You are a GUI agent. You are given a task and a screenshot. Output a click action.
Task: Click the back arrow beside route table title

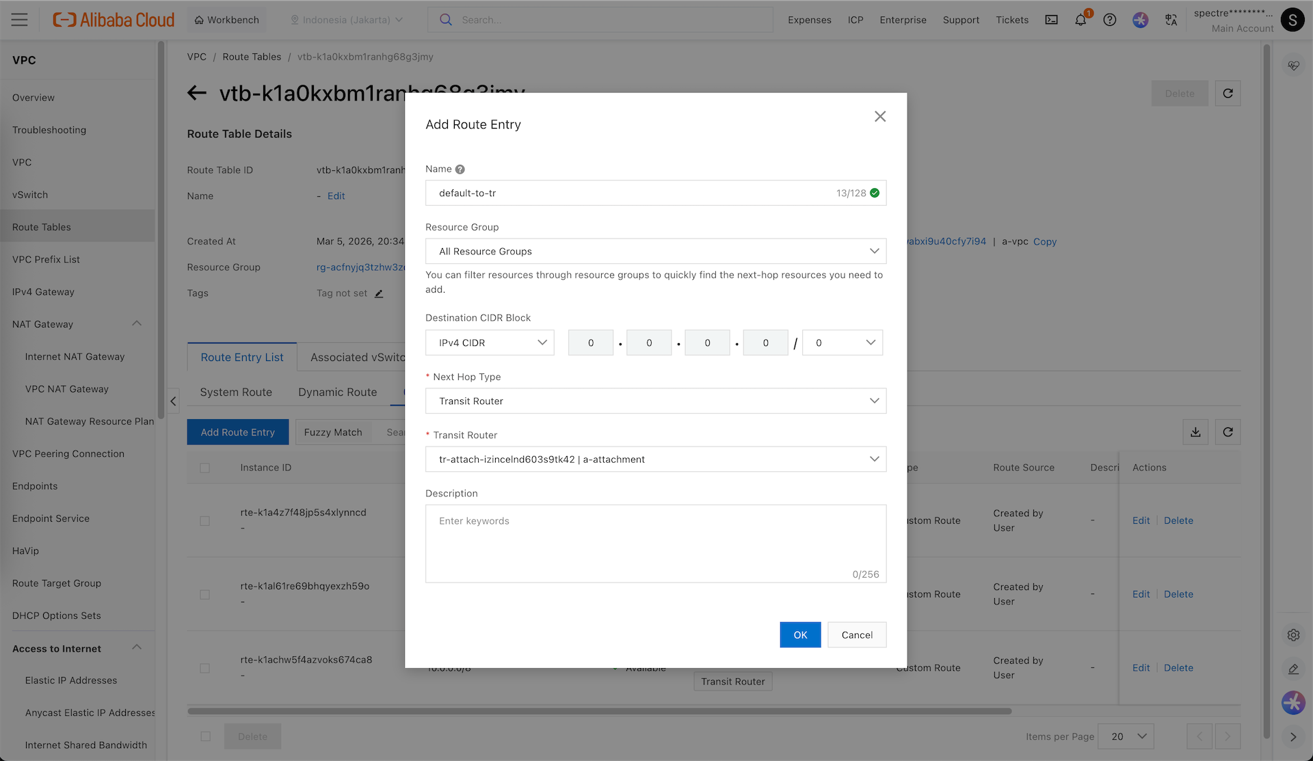197,93
